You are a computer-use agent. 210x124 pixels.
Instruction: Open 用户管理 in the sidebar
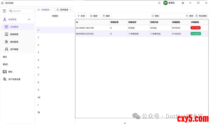[x=14, y=49]
